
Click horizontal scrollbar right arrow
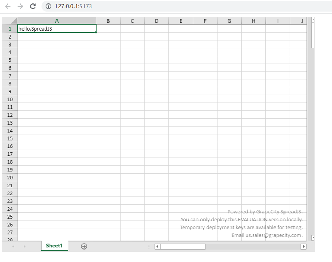click(304, 246)
